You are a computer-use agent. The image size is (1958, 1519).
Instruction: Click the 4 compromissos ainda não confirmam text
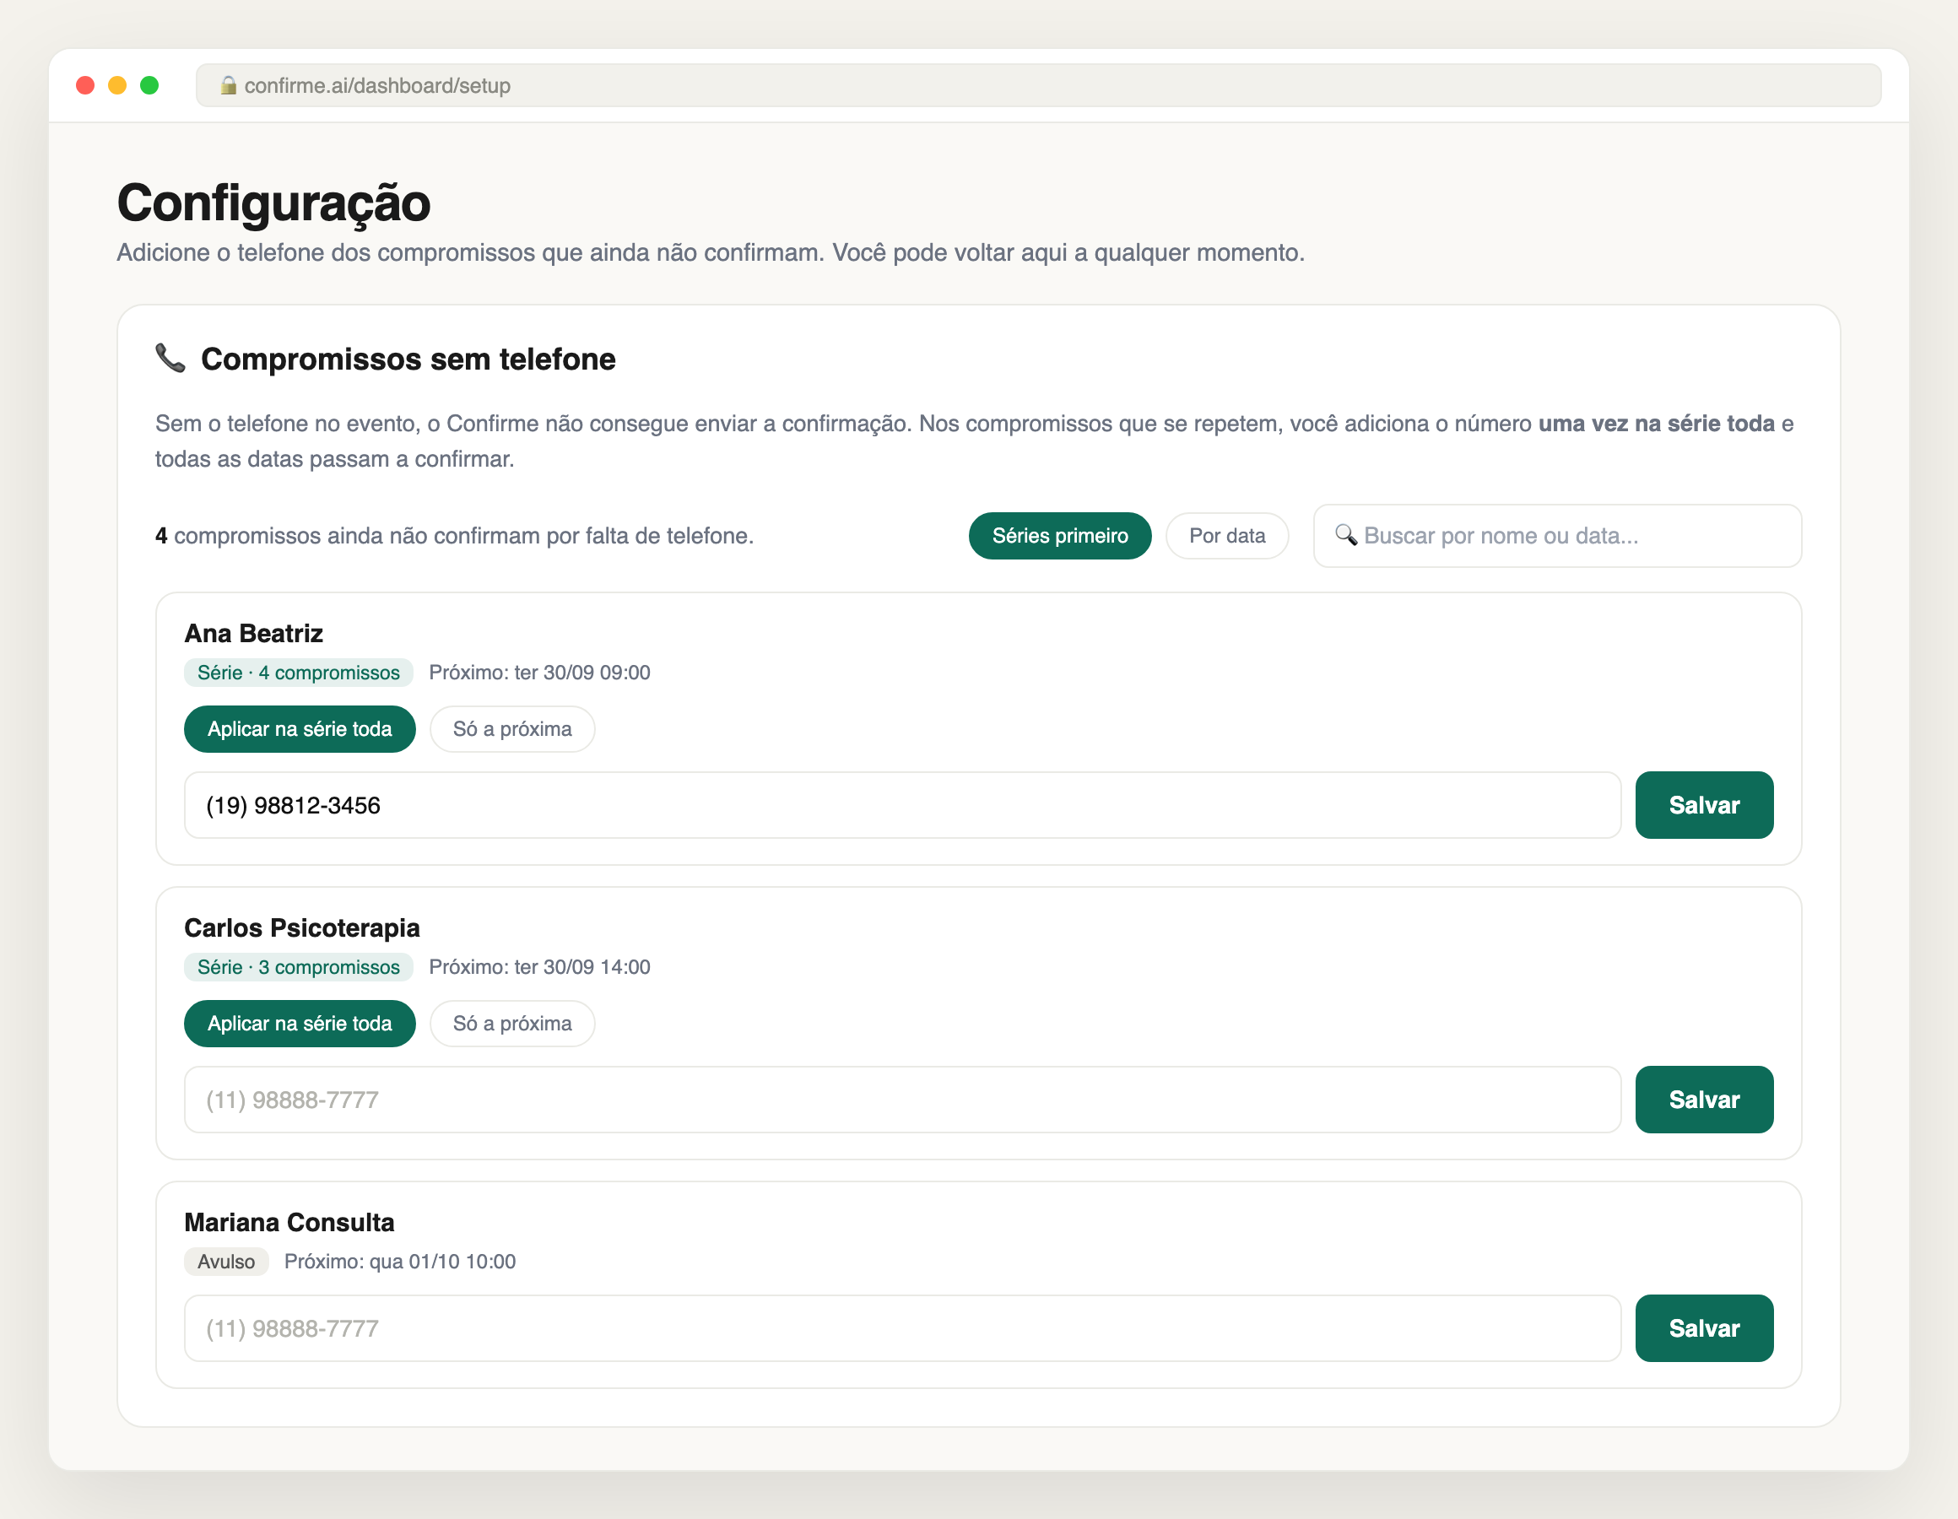pos(455,535)
